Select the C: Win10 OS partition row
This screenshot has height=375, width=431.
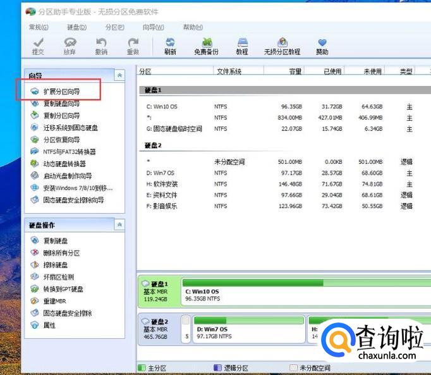pos(284,106)
